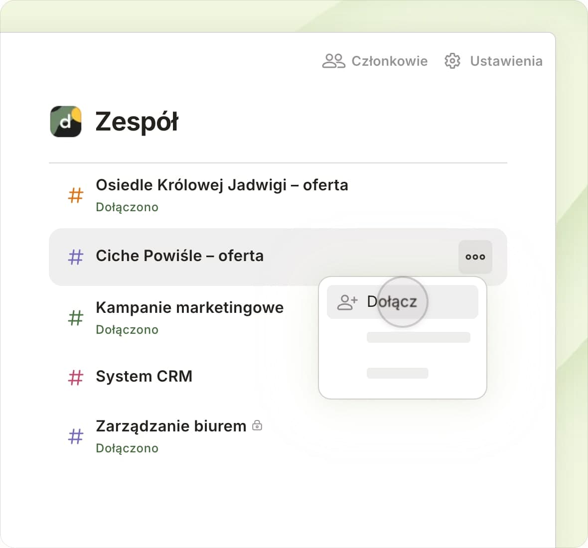Image resolution: width=588 pixels, height=548 pixels.
Task: Open the Zarządzanie biurem channel
Action: [x=171, y=426]
